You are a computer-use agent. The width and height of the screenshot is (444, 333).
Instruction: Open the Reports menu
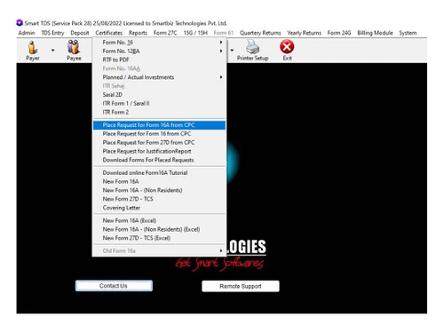(138, 33)
